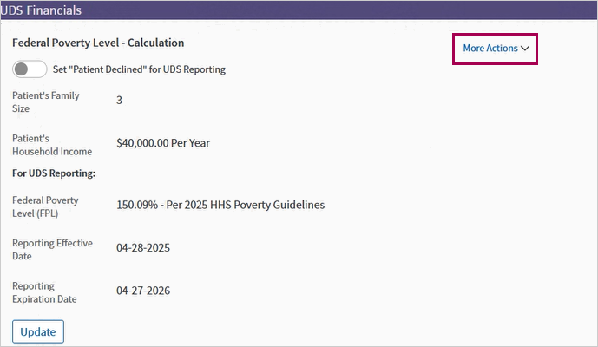Click the chevron arrow beside More Actions
The image size is (598, 347).
(525, 49)
